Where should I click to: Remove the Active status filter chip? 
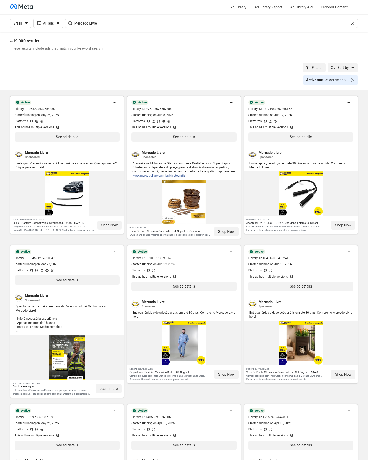click(353, 80)
